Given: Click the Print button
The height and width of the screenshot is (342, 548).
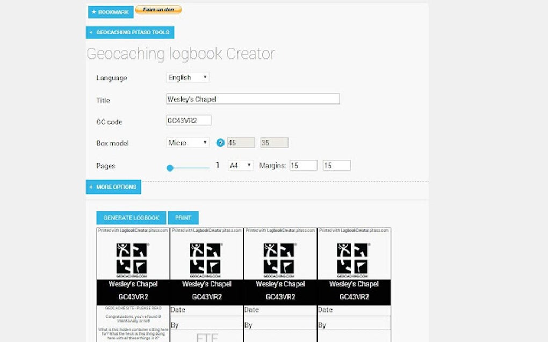Looking at the screenshot, I should [183, 218].
